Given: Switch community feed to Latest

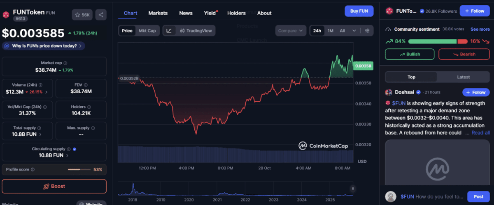Looking at the screenshot, I should [x=463, y=77].
